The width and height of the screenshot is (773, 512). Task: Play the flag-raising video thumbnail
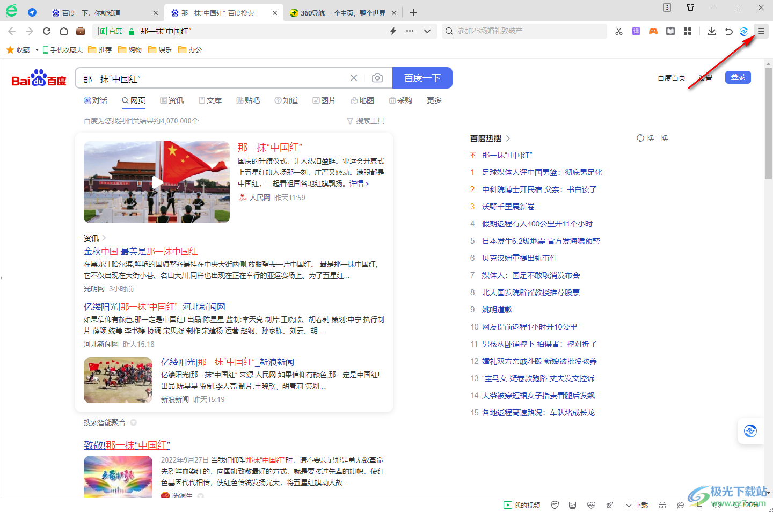click(157, 182)
